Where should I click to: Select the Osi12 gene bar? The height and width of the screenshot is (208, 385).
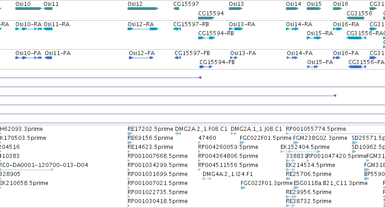143,9
